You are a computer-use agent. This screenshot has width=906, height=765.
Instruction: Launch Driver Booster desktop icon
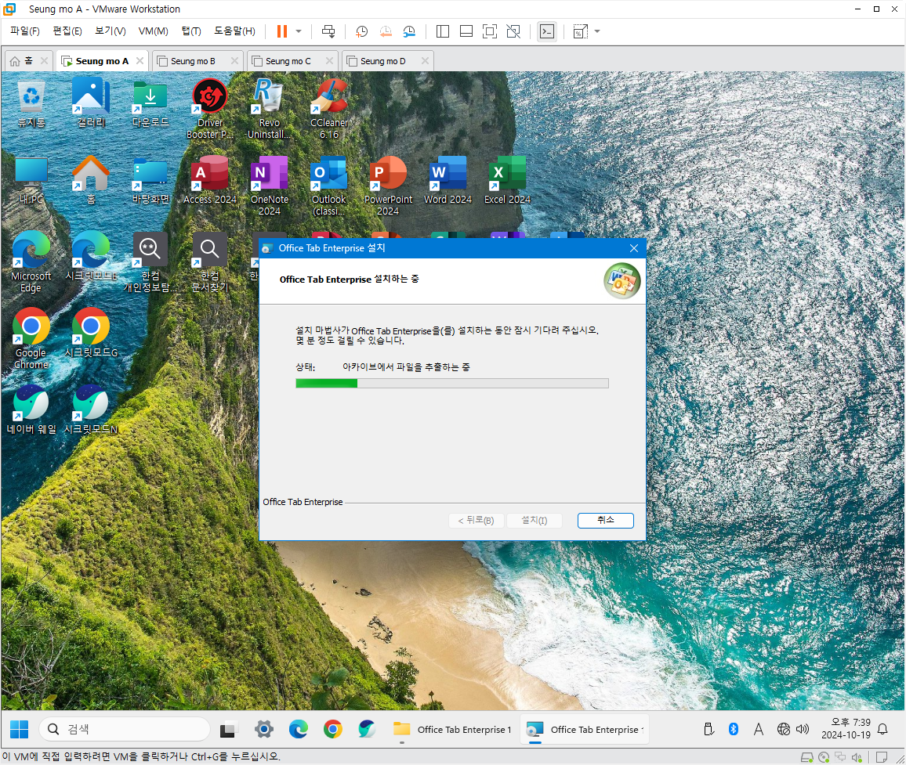[210, 110]
